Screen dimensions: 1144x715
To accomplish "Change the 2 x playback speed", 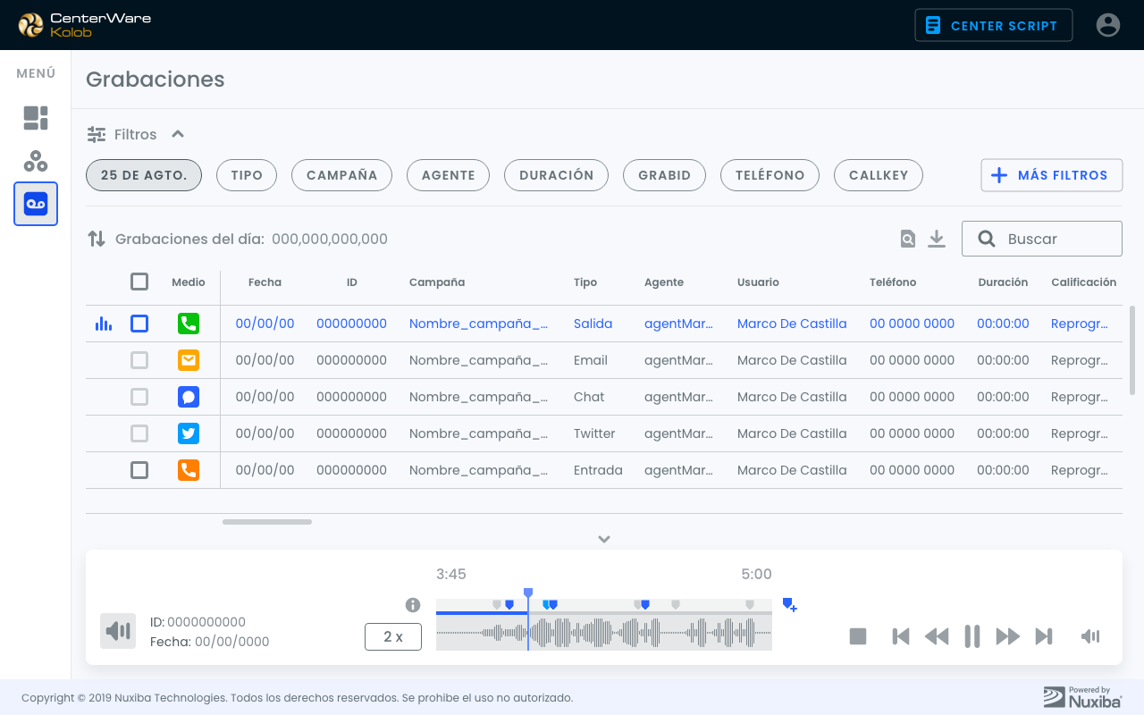I will coord(393,636).
